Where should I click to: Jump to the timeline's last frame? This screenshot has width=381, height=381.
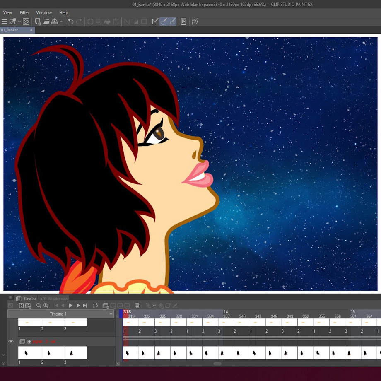[85, 306]
